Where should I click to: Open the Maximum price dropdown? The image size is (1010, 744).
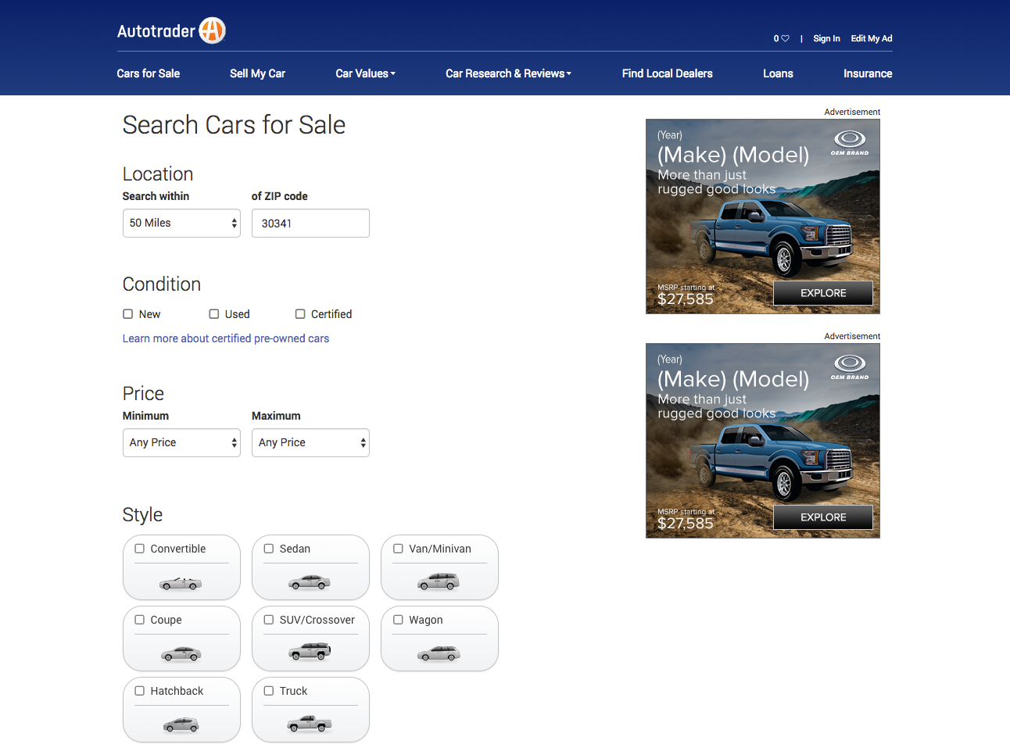point(310,442)
